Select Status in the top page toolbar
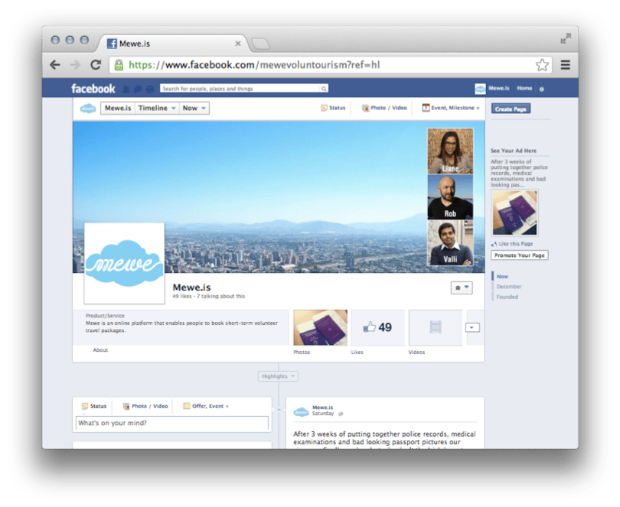The width and height of the screenshot is (620, 507). click(x=333, y=108)
